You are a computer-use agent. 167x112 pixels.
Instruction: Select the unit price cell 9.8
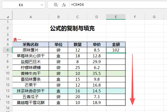tap(97, 79)
